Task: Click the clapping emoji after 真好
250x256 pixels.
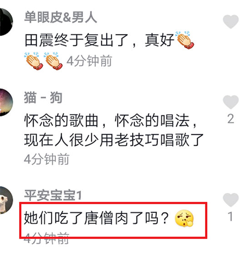Action: (x=185, y=40)
